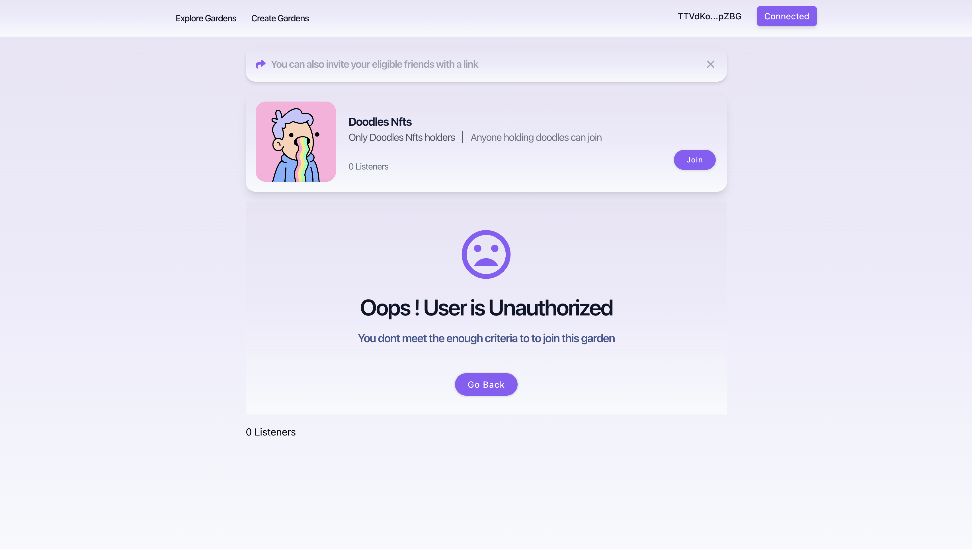Click the criteria not met message text
972x549 pixels.
point(486,338)
